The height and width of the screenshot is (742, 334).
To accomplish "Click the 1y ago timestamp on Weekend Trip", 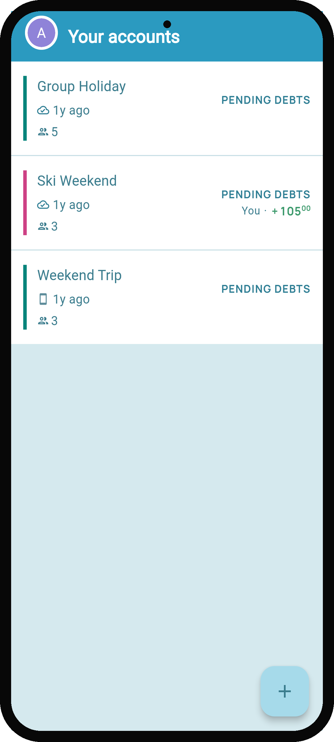I will tap(71, 300).
